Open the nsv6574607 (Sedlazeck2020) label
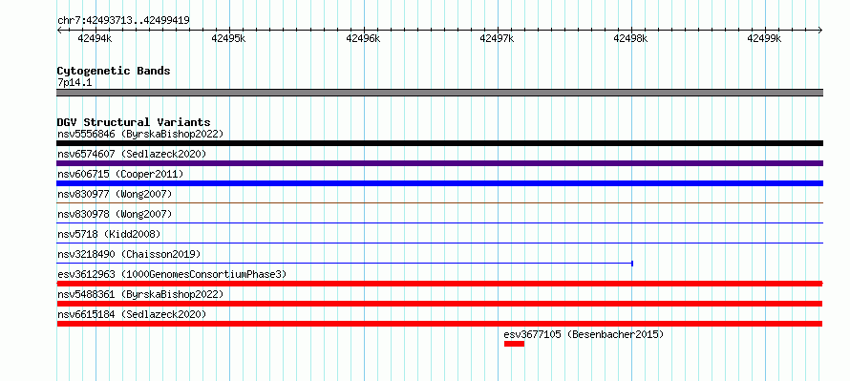Image resolution: width=850 pixels, height=381 pixels. coord(132,154)
